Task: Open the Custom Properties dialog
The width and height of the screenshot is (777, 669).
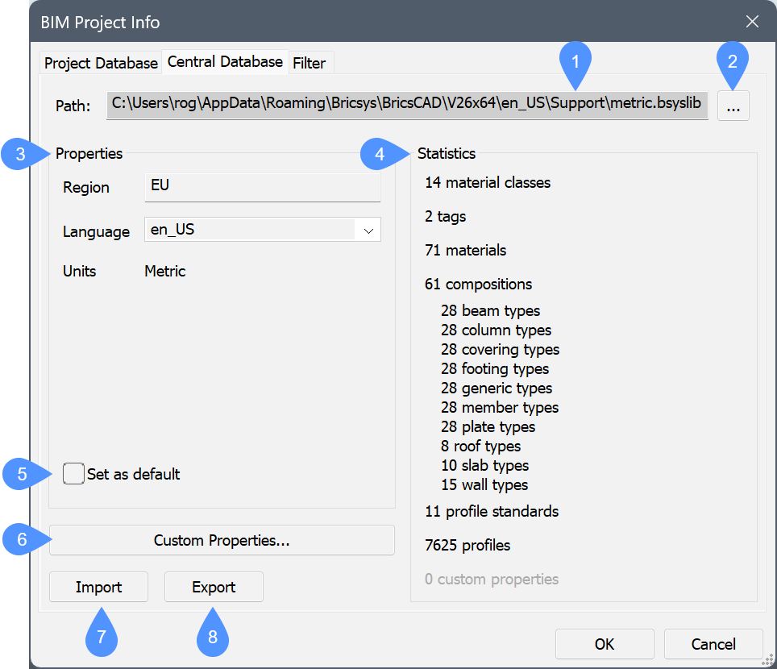Action: click(x=222, y=541)
